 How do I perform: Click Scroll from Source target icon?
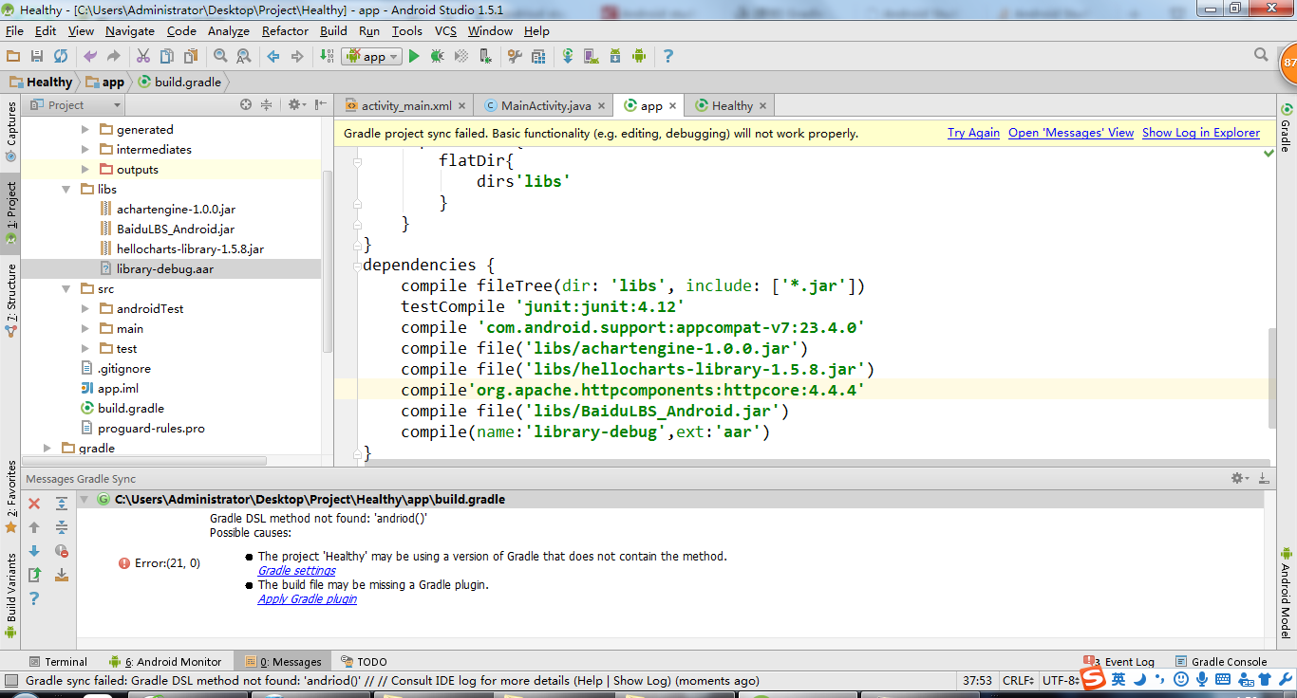(246, 105)
